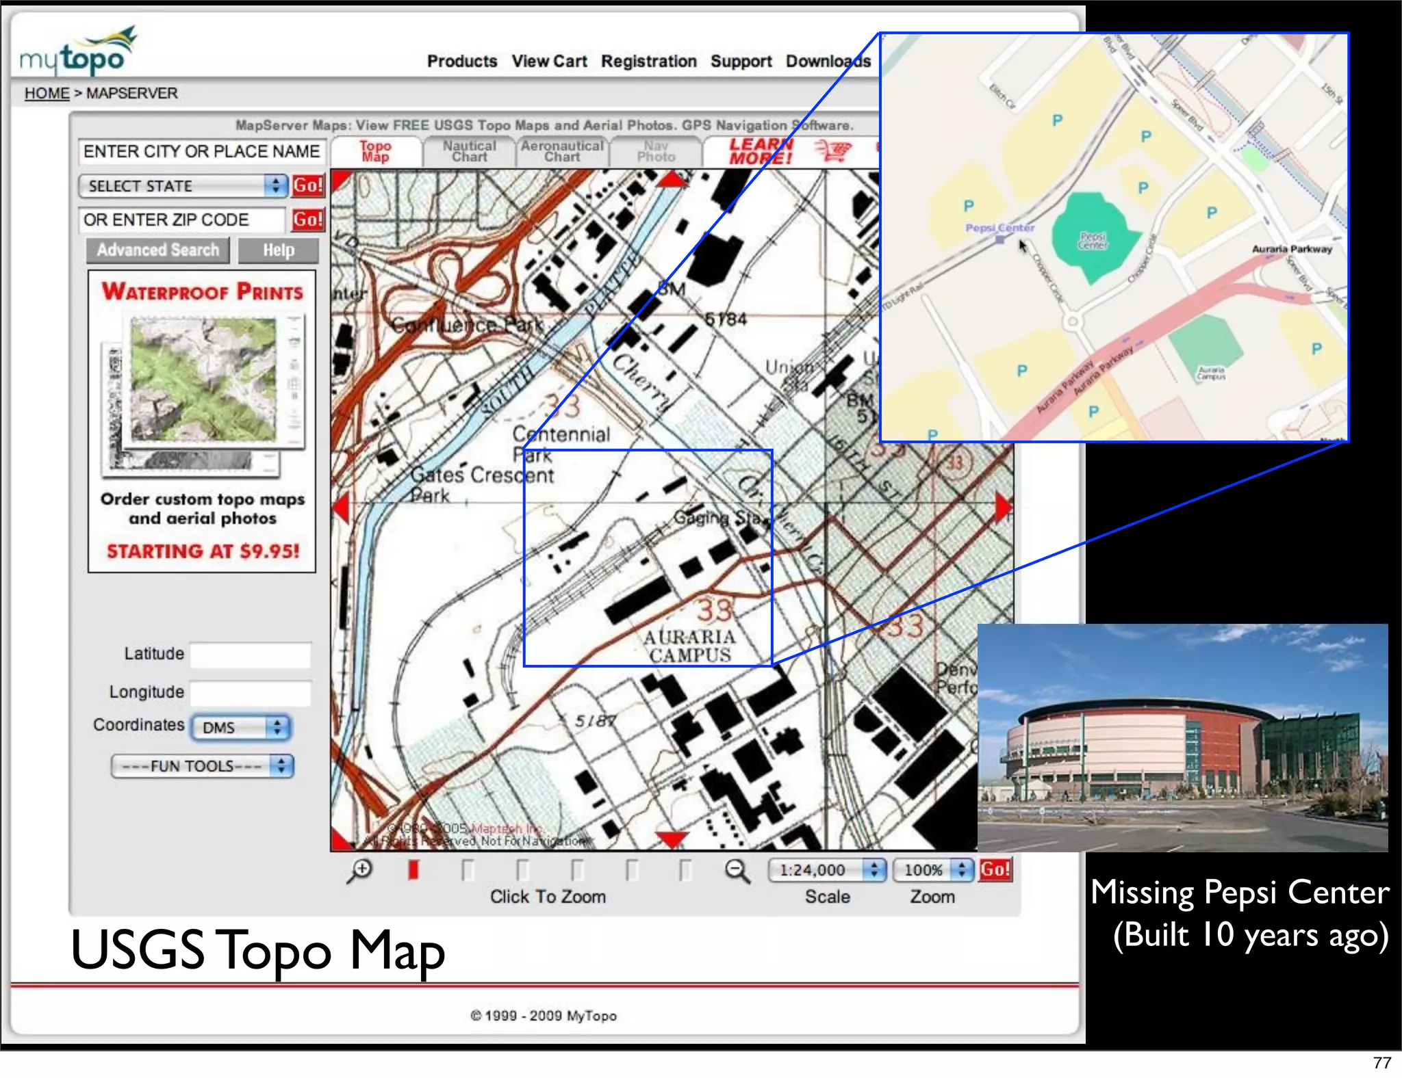1402x1078 pixels.
Task: Follow the HOME breadcrumb link
Action: (x=47, y=93)
